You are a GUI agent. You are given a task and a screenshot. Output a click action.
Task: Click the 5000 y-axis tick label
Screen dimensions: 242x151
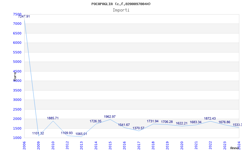click(17, 62)
